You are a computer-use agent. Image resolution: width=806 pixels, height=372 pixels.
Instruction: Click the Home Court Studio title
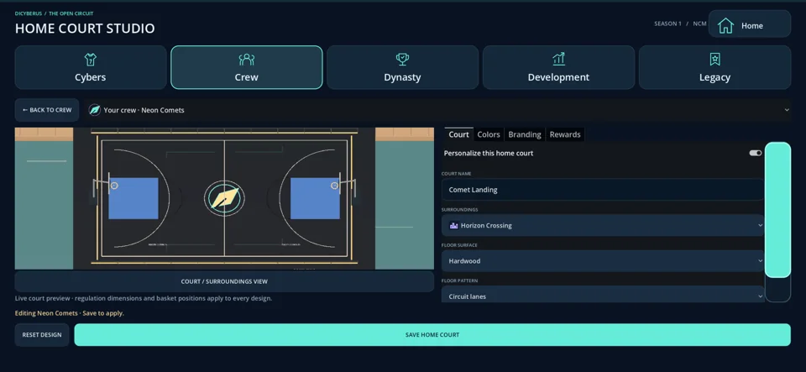click(x=85, y=29)
